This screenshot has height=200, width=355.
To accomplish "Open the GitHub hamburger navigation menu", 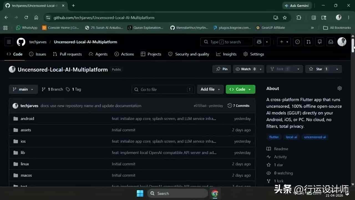I will [x=9, y=42].
